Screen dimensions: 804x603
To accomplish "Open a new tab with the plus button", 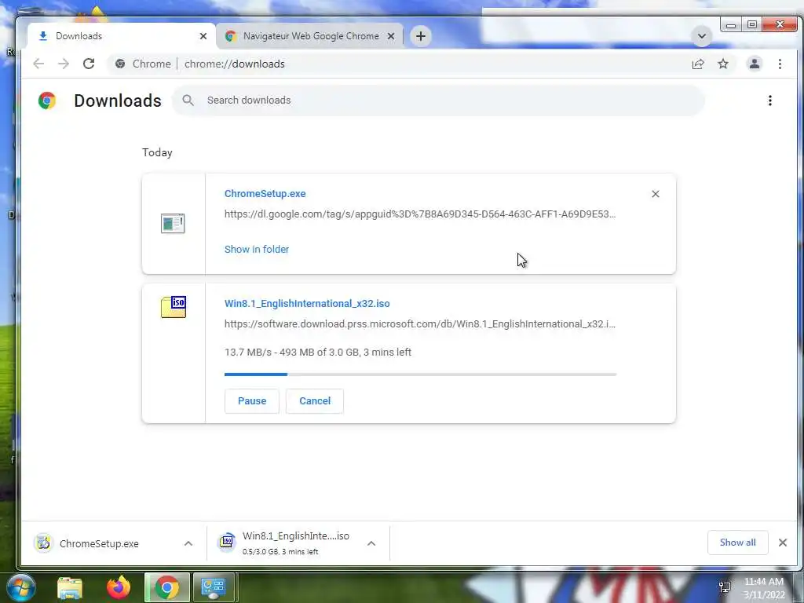I will pos(421,36).
